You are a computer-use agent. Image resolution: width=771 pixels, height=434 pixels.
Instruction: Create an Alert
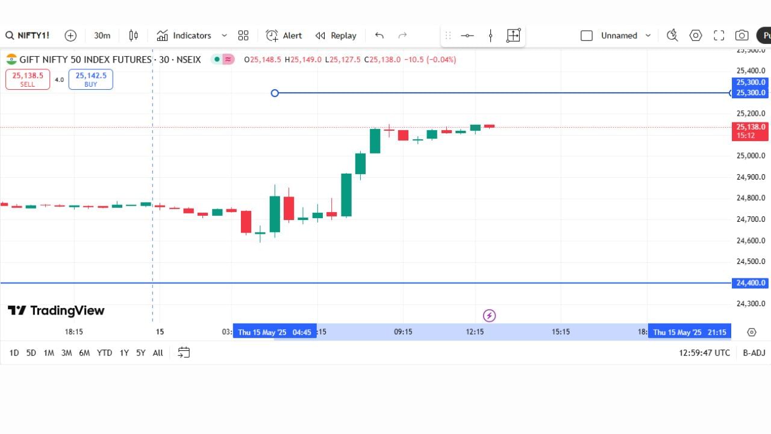pyautogui.click(x=284, y=36)
